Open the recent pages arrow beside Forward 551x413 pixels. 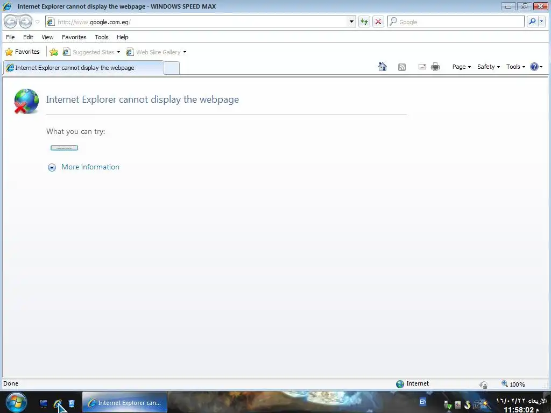(37, 22)
